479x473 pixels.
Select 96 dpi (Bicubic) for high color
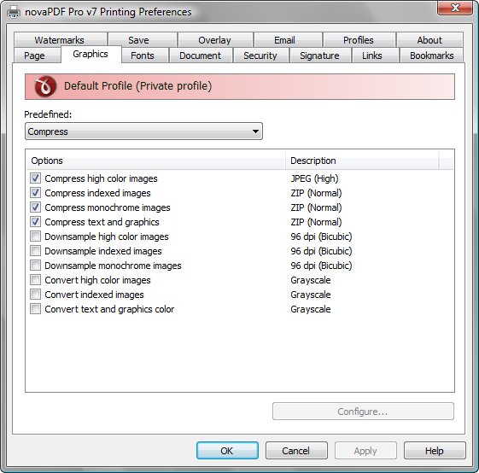click(x=321, y=236)
